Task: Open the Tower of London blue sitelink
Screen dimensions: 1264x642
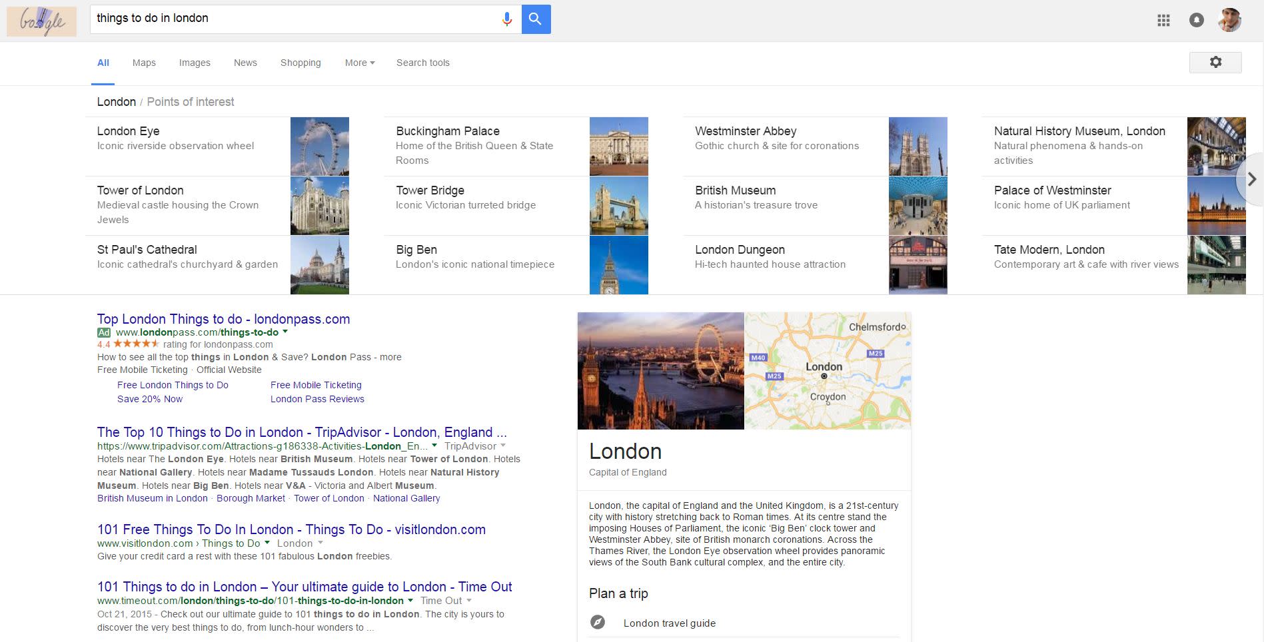Action: click(x=329, y=498)
